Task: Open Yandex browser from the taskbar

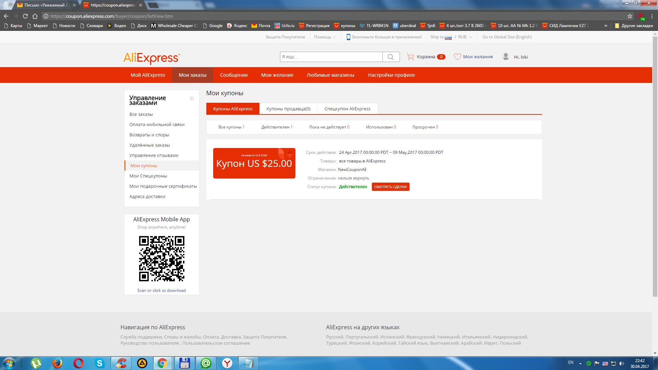Action: 227,363
